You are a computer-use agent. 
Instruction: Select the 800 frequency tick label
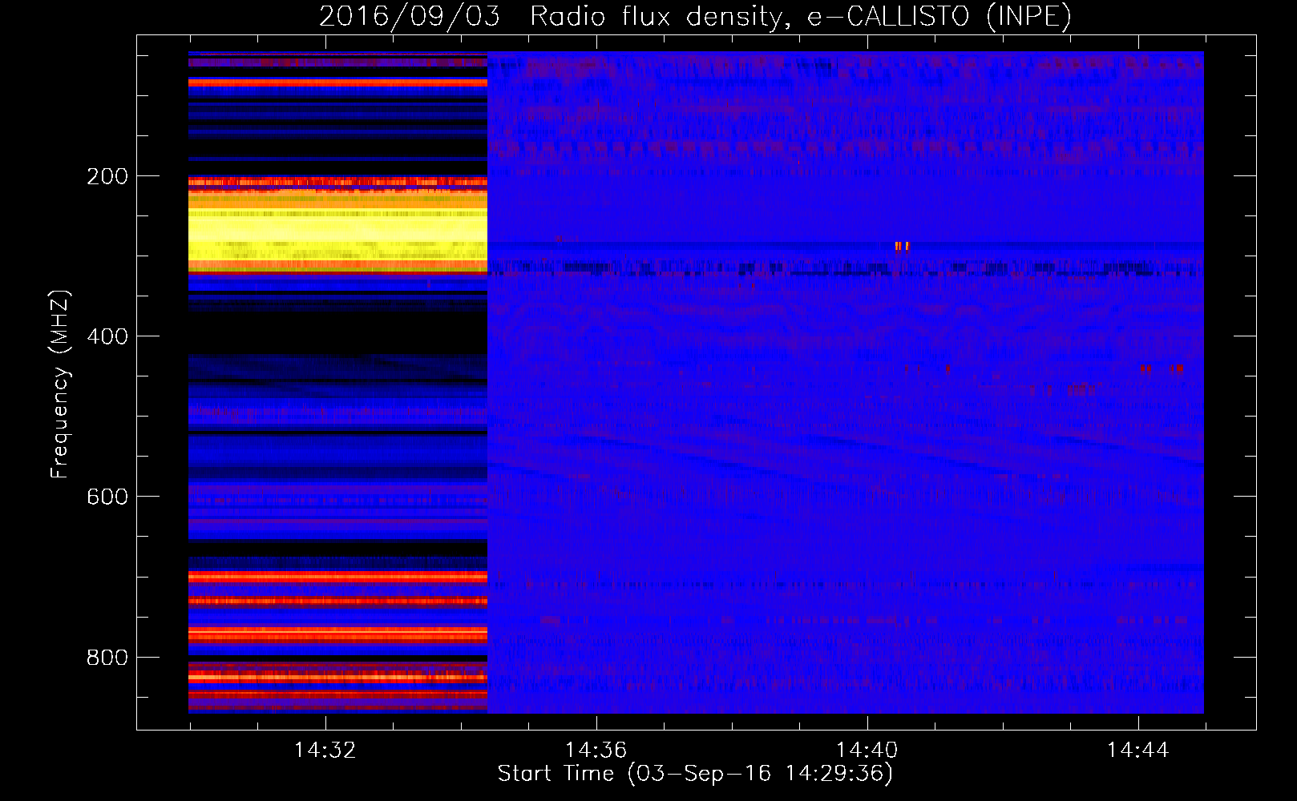tap(107, 658)
